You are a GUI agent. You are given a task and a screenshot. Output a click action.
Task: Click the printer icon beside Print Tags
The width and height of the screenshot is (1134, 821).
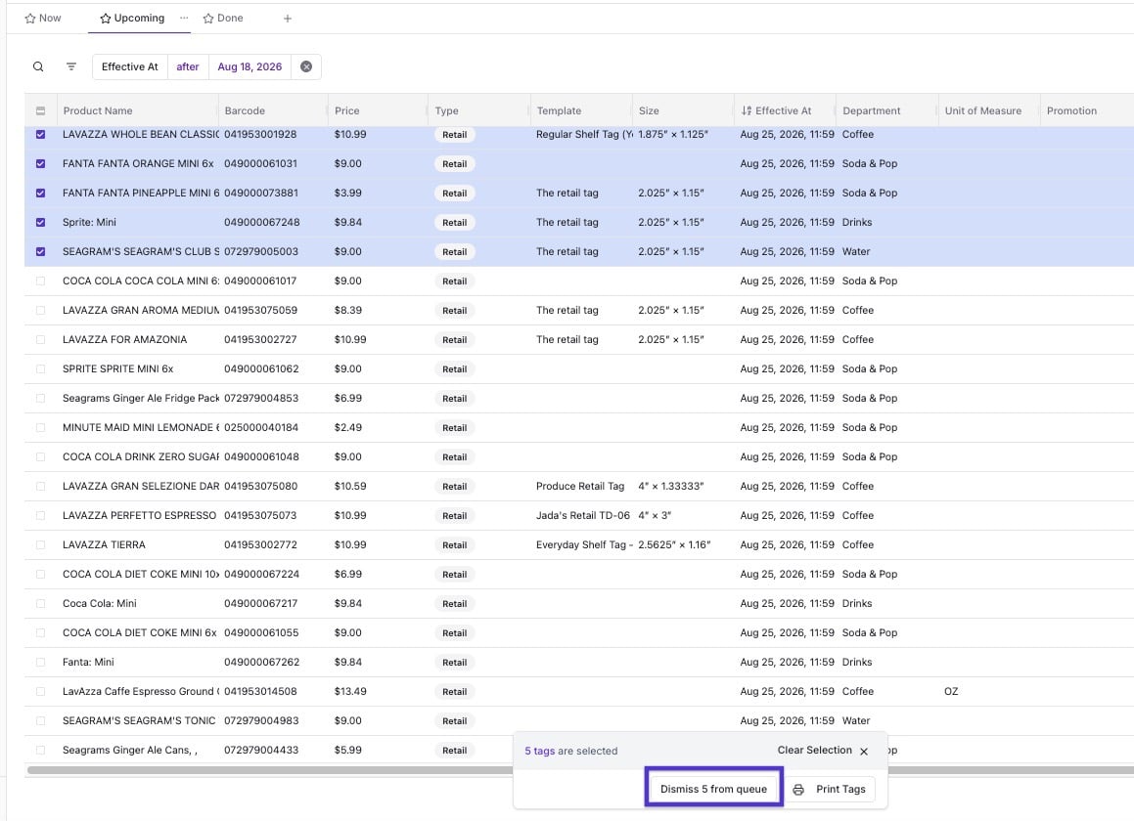pos(798,789)
